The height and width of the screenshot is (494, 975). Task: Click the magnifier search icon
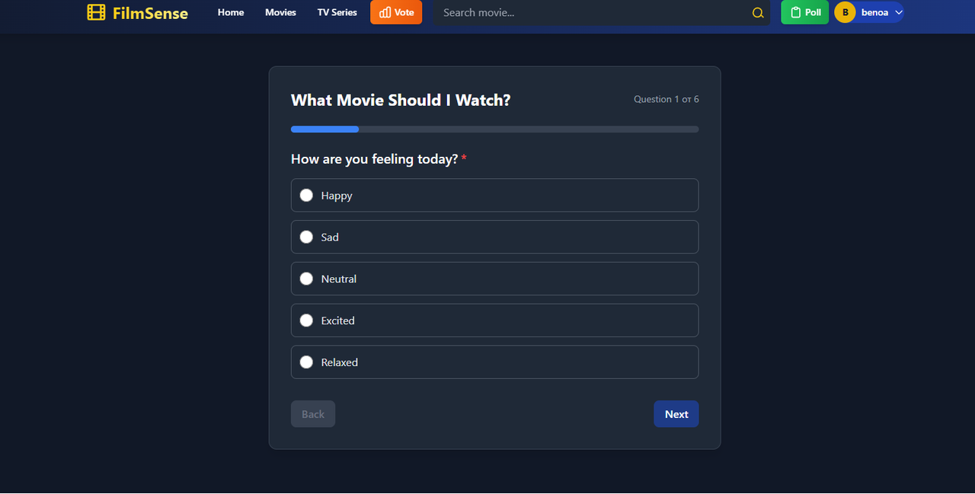point(757,13)
